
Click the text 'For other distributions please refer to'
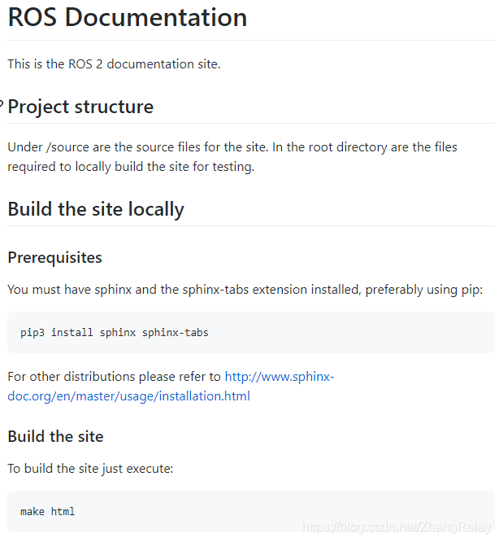click(x=114, y=377)
